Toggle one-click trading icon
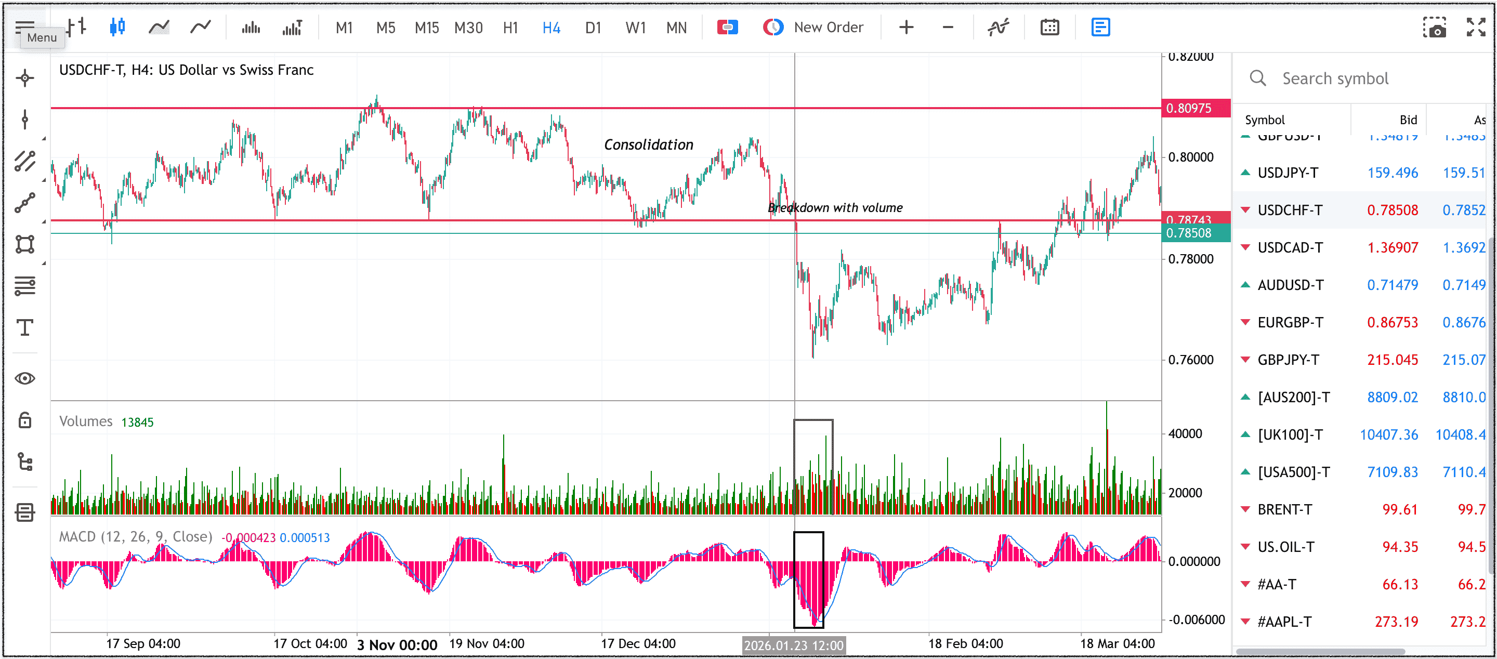Viewport: 1497px width, 659px height. (x=727, y=27)
